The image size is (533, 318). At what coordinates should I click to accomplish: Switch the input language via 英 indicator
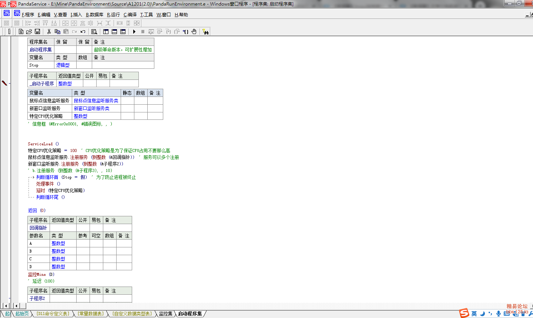point(474,314)
